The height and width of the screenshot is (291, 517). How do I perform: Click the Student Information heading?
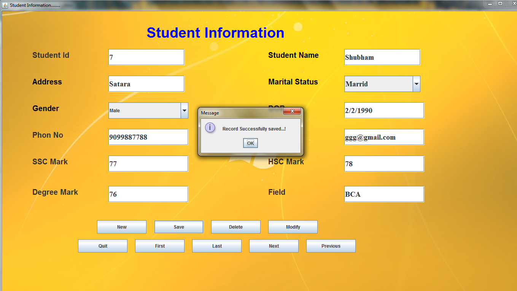coord(215,33)
